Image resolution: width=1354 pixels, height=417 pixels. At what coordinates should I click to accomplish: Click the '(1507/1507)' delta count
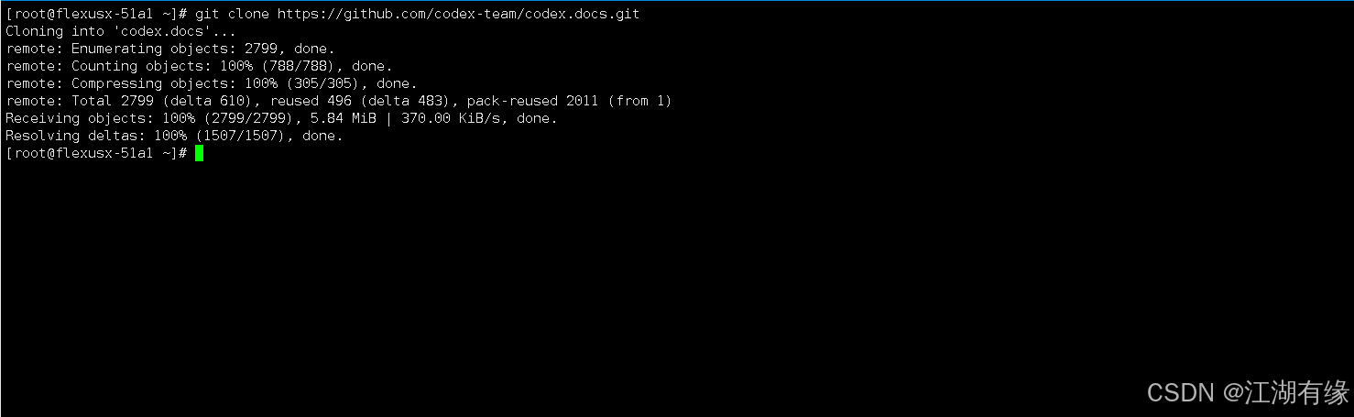[x=245, y=136]
